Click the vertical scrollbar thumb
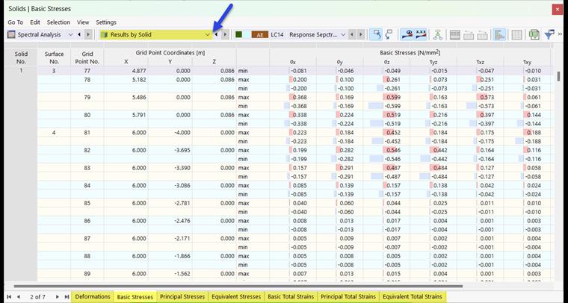 (x=558, y=76)
